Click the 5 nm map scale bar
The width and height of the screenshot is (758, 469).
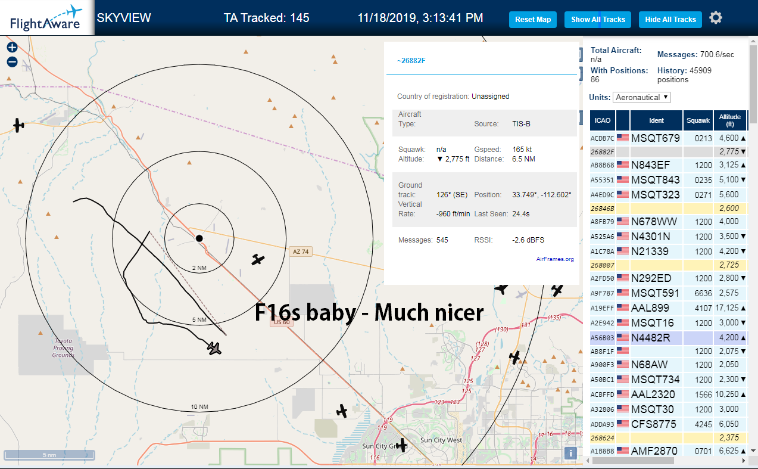[50, 455]
